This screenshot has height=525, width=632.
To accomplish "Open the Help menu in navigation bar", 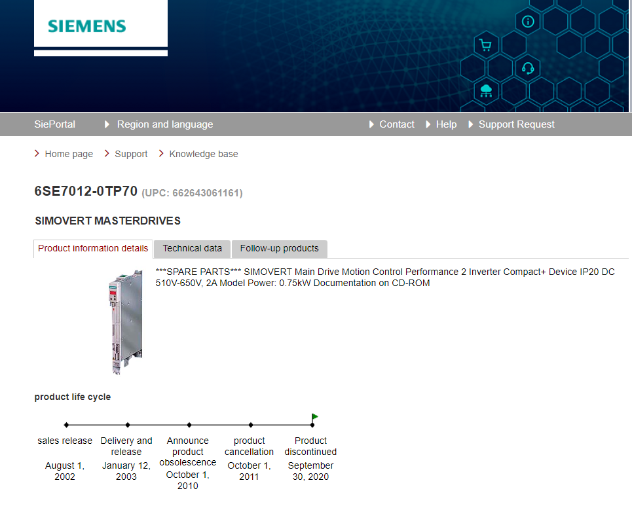I will point(446,124).
